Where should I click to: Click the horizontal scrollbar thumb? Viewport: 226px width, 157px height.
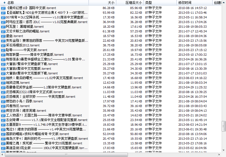coord(66,155)
